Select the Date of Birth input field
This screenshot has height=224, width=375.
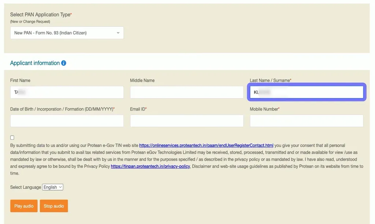tap(67, 121)
